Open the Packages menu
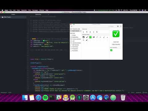This screenshot has height=111, width=148. [35, 10]
